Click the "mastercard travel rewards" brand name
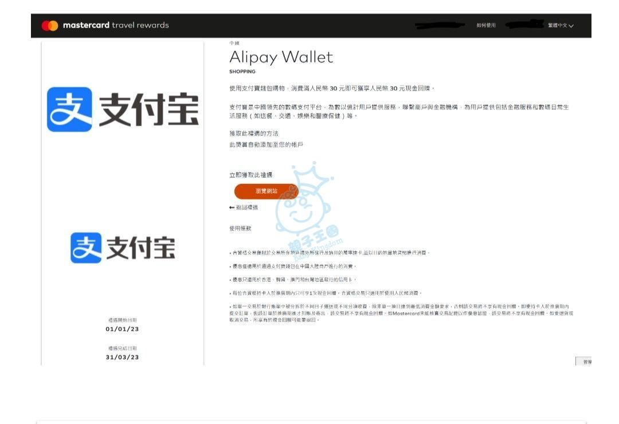619x424 pixels. click(x=116, y=25)
